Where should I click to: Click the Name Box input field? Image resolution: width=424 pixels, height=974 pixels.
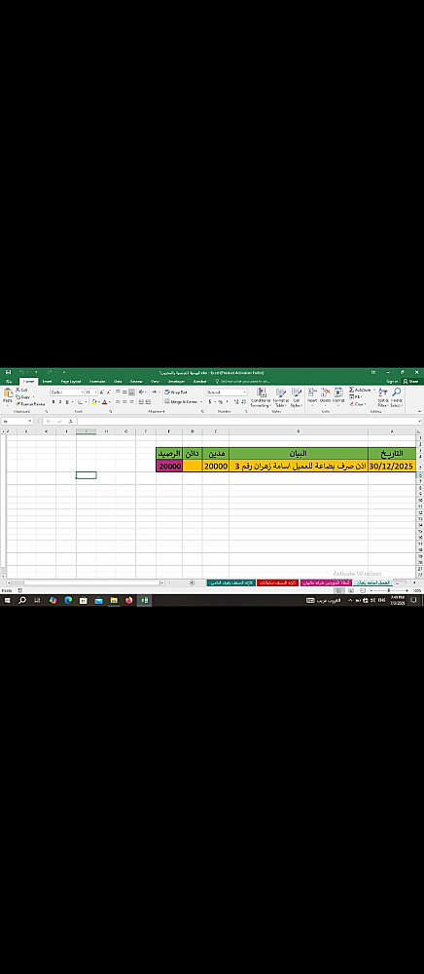coord(17,421)
